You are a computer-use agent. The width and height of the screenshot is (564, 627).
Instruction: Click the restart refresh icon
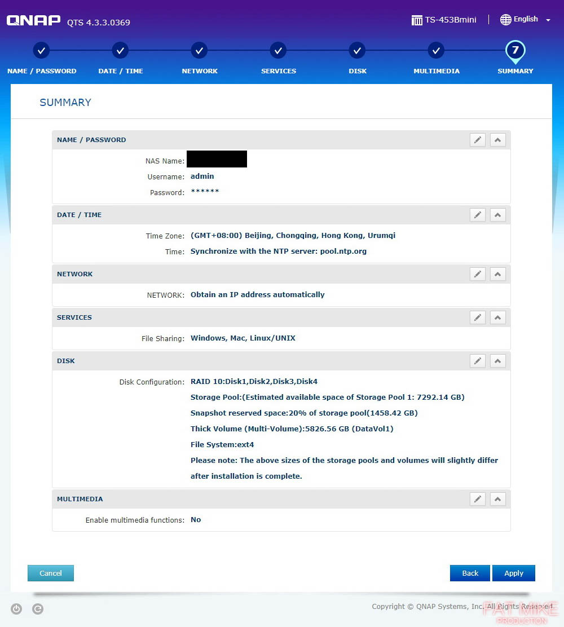point(38,608)
